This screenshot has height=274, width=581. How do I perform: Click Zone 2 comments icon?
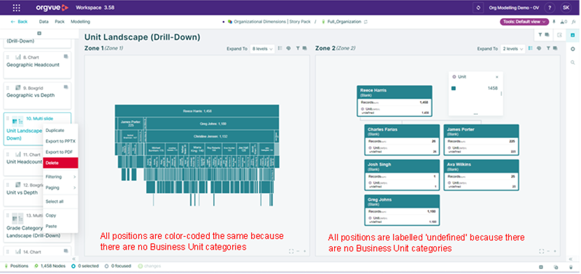pos(555,48)
